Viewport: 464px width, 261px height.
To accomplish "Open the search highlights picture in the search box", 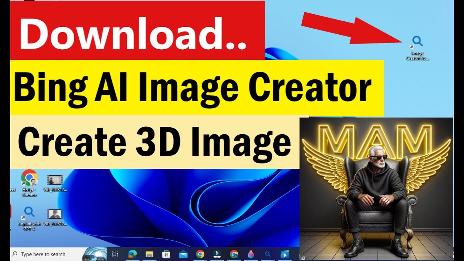I will 94,254.
